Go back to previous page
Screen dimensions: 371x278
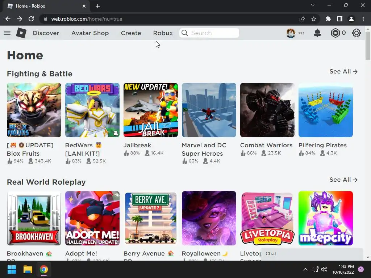pyautogui.click(x=8, y=19)
